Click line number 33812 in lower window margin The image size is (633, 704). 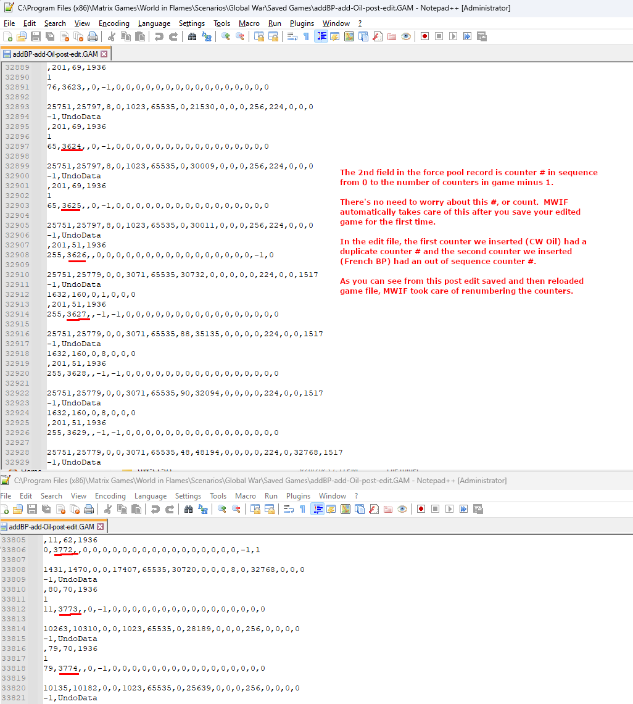[x=14, y=609]
